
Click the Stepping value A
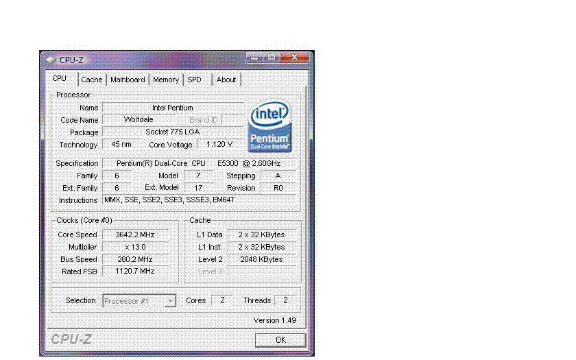(x=278, y=176)
